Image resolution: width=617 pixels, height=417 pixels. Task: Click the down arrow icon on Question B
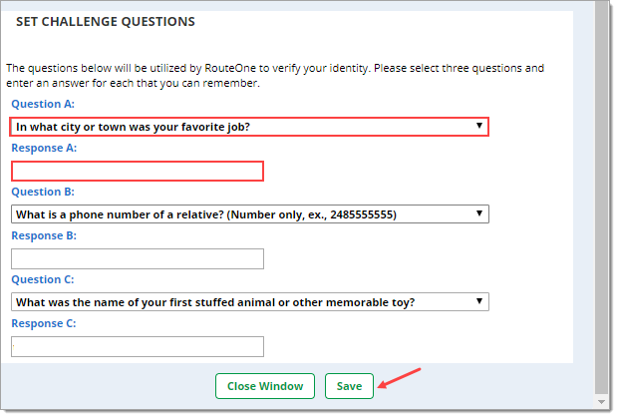click(478, 213)
